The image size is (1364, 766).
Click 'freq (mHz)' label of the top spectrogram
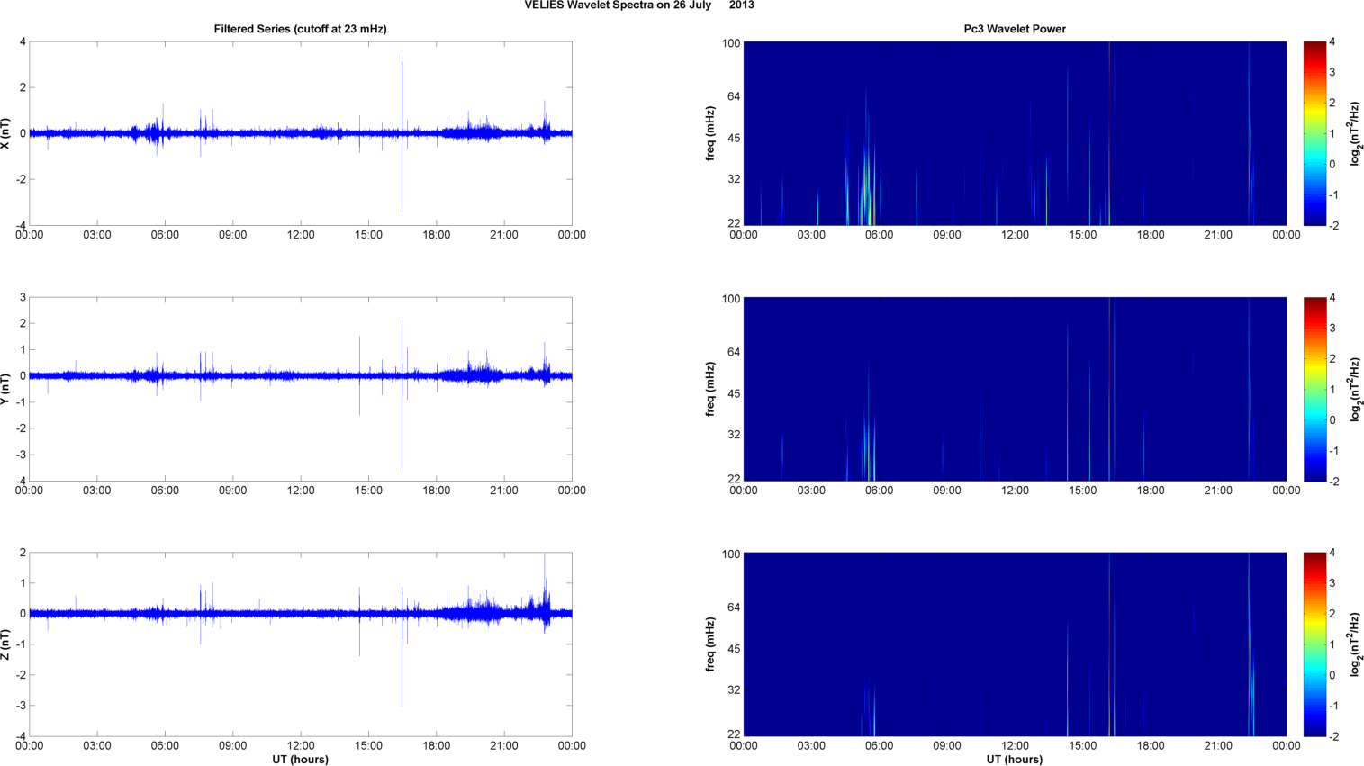tap(710, 133)
